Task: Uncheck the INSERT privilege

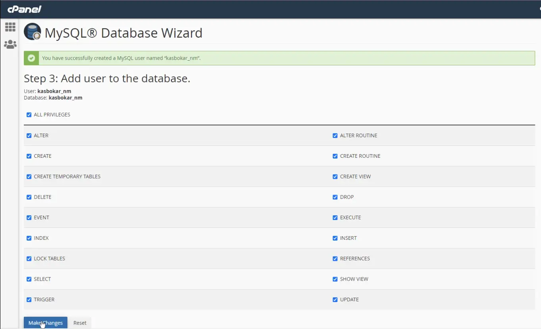Action: tap(335, 238)
